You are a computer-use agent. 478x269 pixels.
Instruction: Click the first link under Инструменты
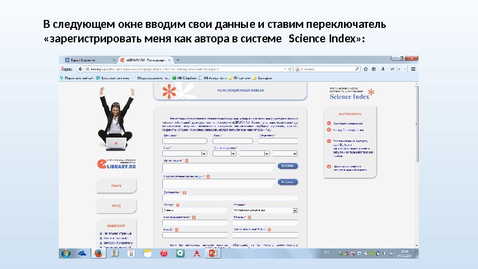pos(348,124)
